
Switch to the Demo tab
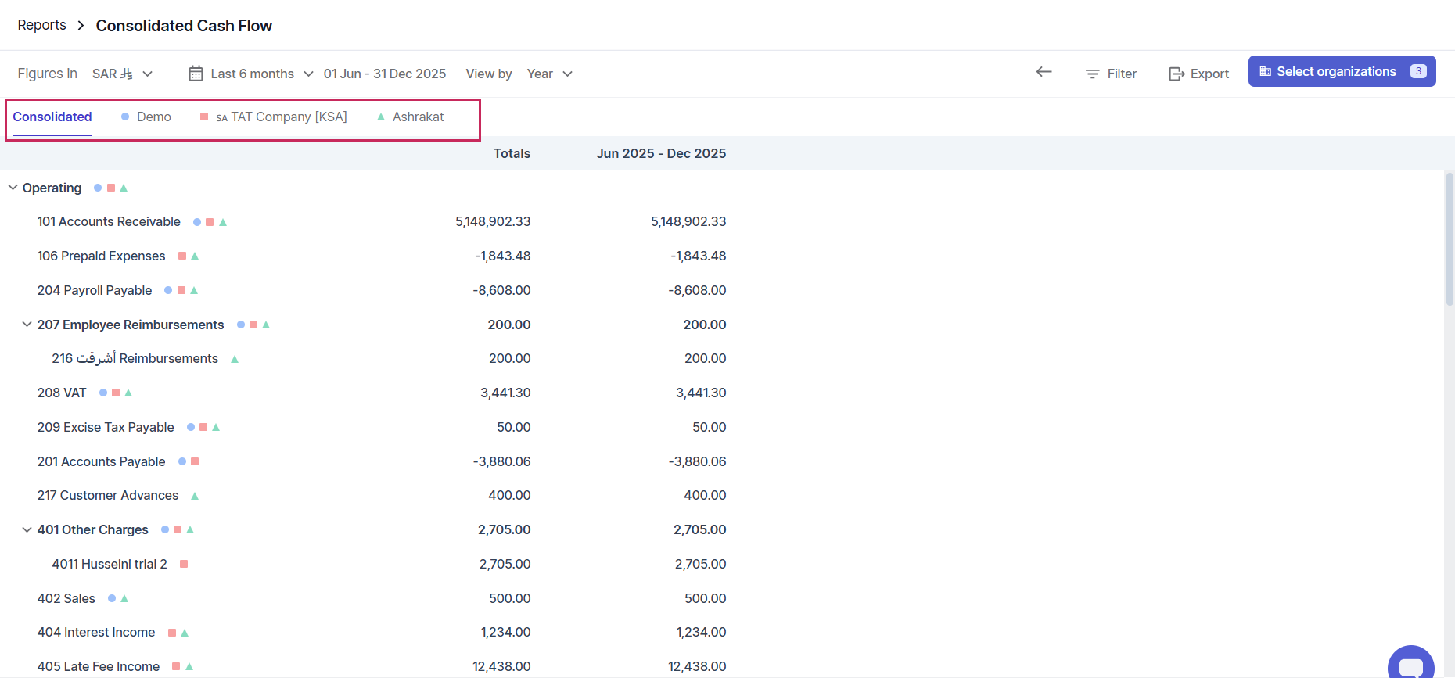pos(153,117)
